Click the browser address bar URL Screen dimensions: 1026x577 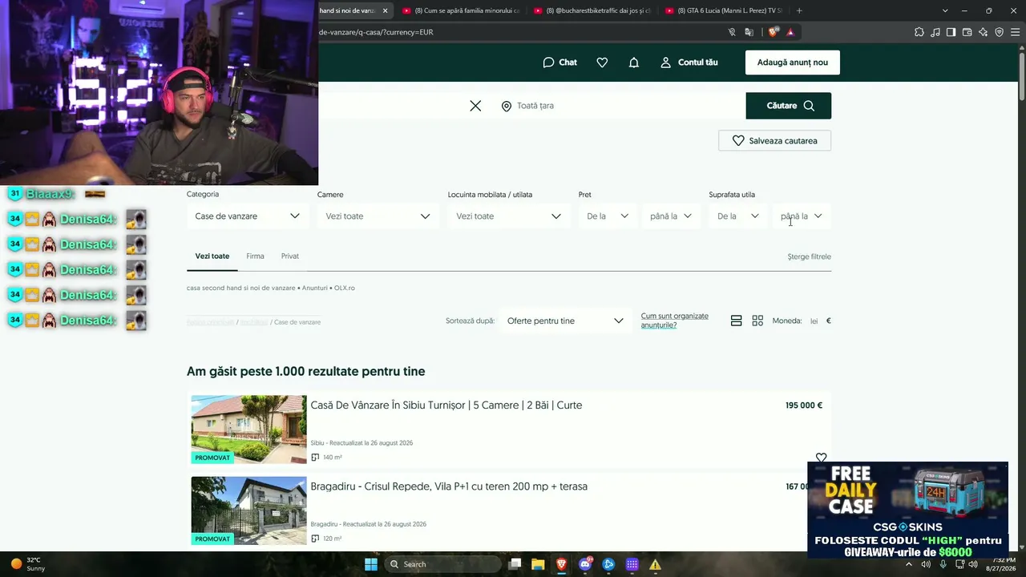point(377,32)
